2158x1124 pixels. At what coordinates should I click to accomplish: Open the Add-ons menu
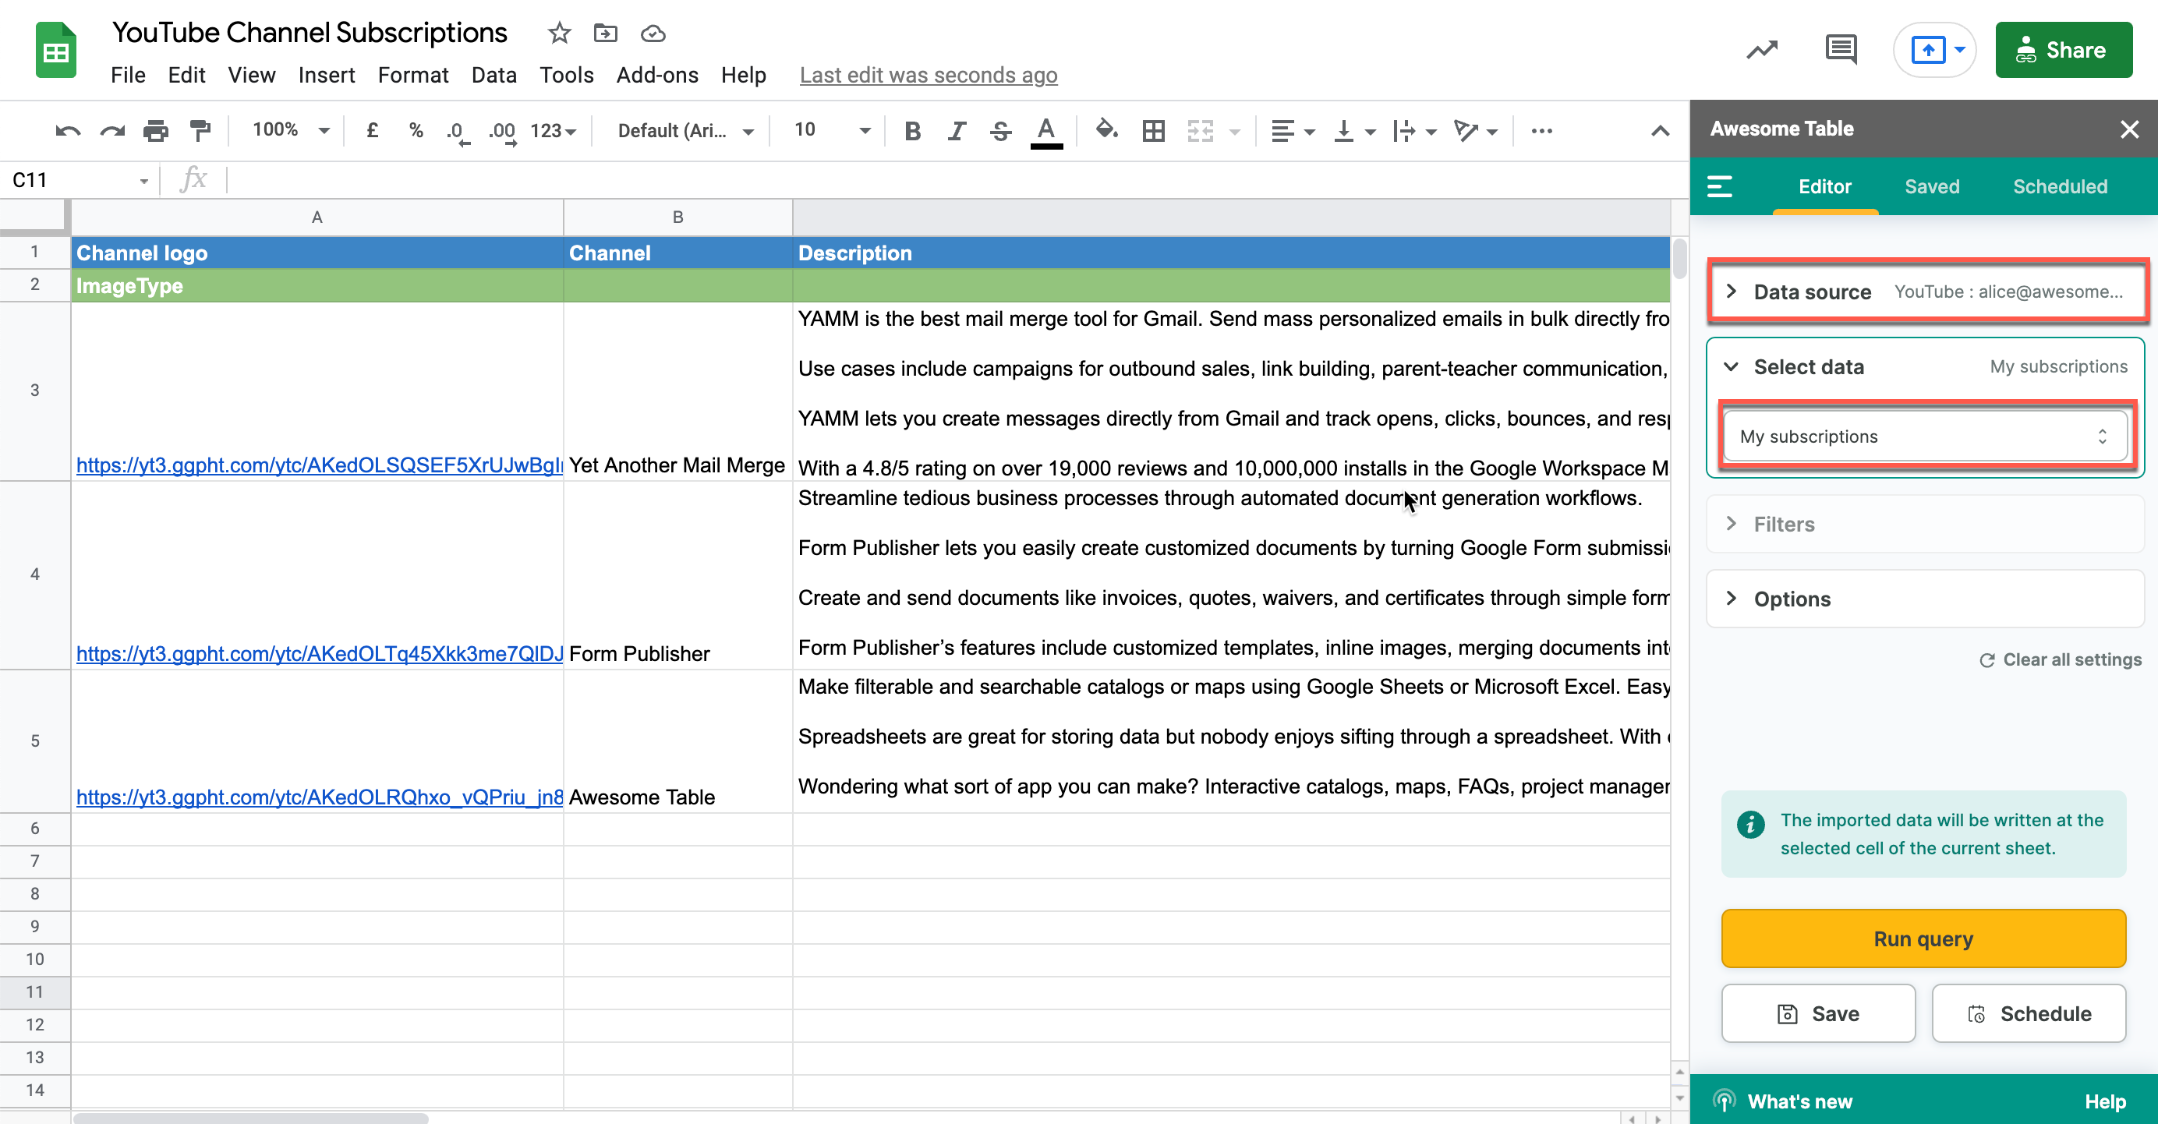pyautogui.click(x=658, y=76)
